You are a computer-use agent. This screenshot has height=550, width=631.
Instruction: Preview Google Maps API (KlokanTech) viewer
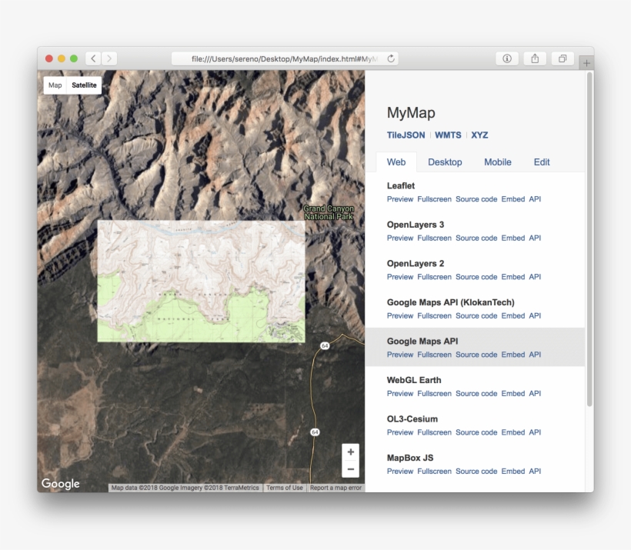click(x=400, y=316)
